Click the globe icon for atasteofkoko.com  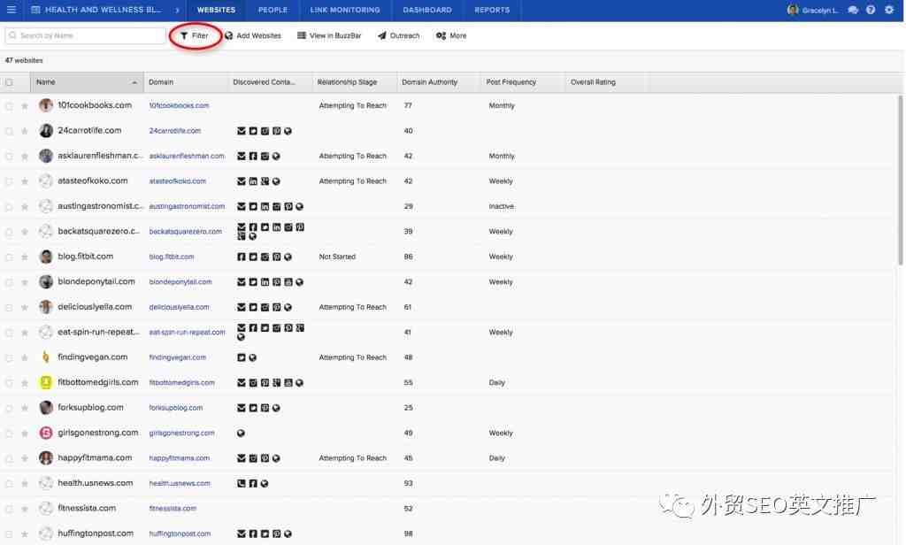[x=276, y=181]
